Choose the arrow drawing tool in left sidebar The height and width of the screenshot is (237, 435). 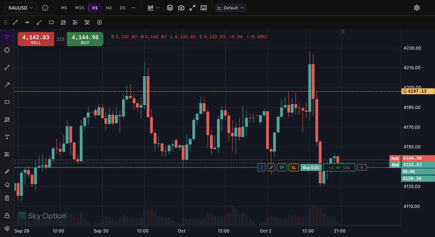(7, 85)
